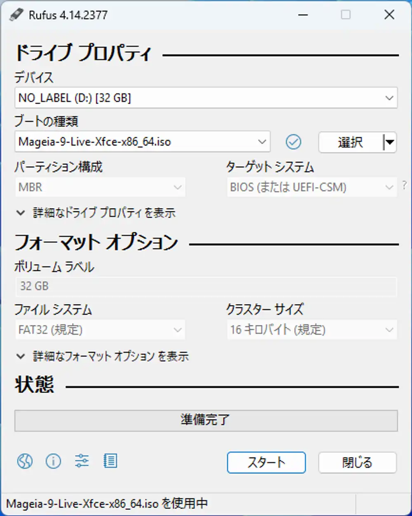The image size is (412, 516).
Task: Click the Rufus USB title bar icon
Action: click(x=16, y=15)
